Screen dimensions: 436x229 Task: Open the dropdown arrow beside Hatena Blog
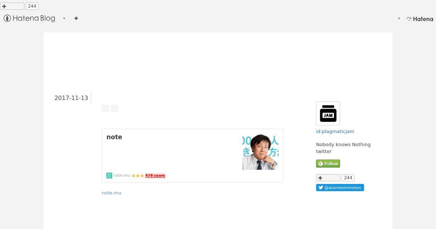click(x=64, y=18)
